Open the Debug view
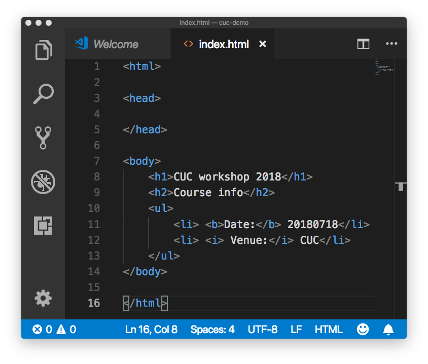 pos(43,182)
